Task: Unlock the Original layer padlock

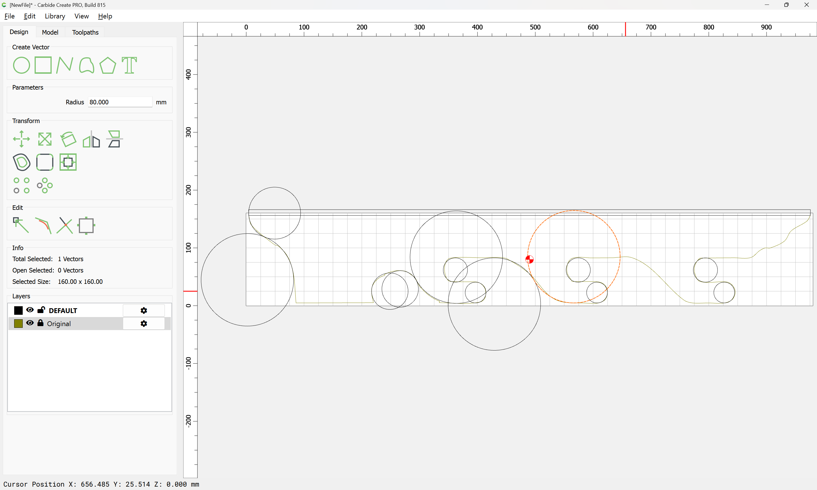Action: pos(40,323)
